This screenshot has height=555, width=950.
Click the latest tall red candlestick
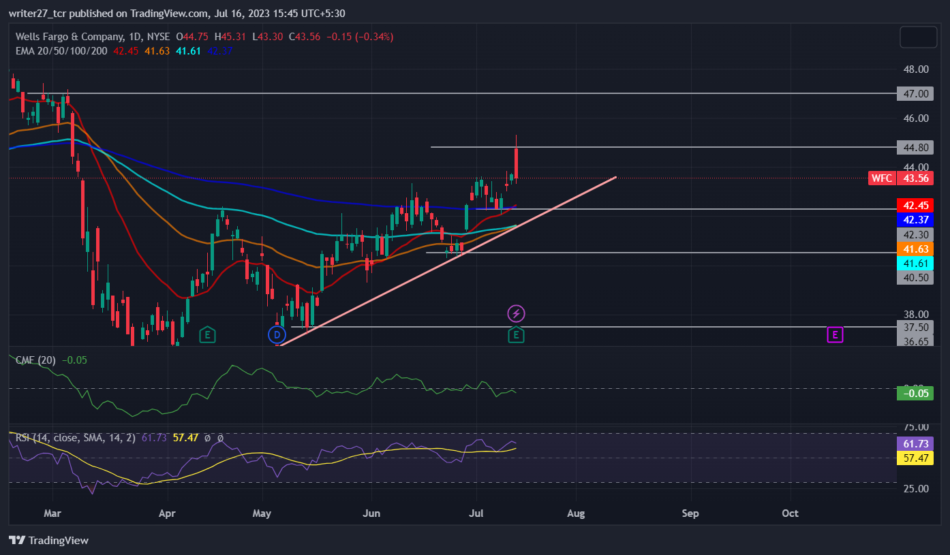[517, 163]
